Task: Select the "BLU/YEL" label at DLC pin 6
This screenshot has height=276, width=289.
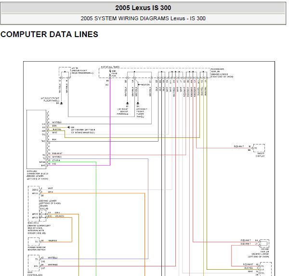Action: 57,129
